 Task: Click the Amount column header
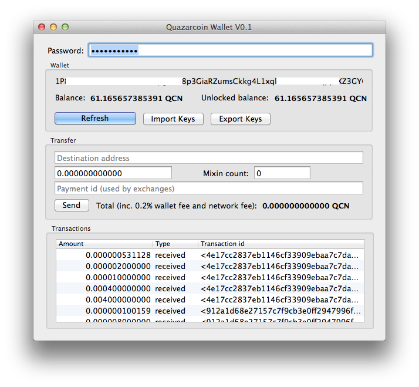[104, 244]
